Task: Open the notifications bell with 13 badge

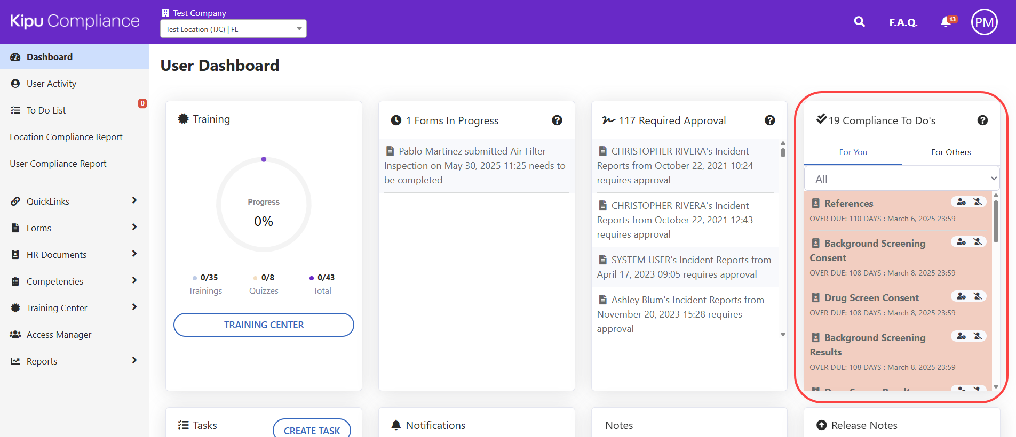Action: [x=947, y=22]
